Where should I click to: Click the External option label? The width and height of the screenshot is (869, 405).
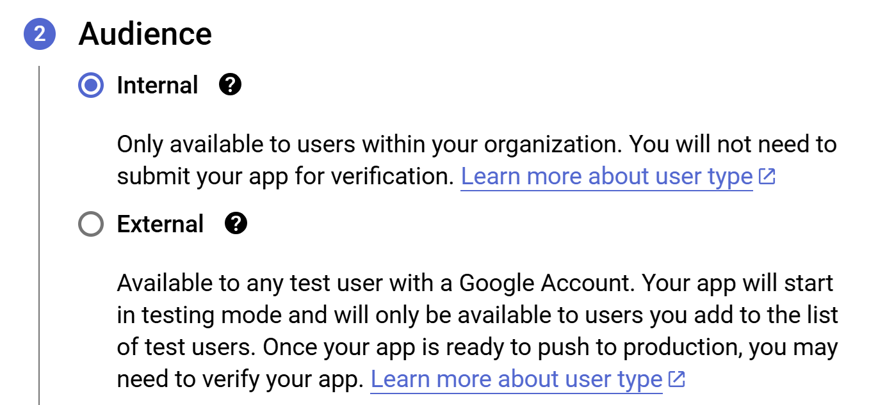[160, 225]
